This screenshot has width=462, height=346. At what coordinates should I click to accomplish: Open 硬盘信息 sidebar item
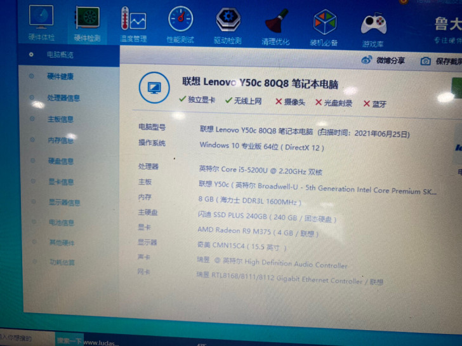coord(61,161)
